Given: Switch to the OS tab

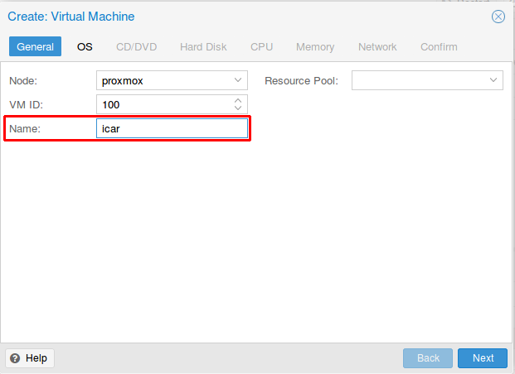Looking at the screenshot, I should tap(85, 47).
